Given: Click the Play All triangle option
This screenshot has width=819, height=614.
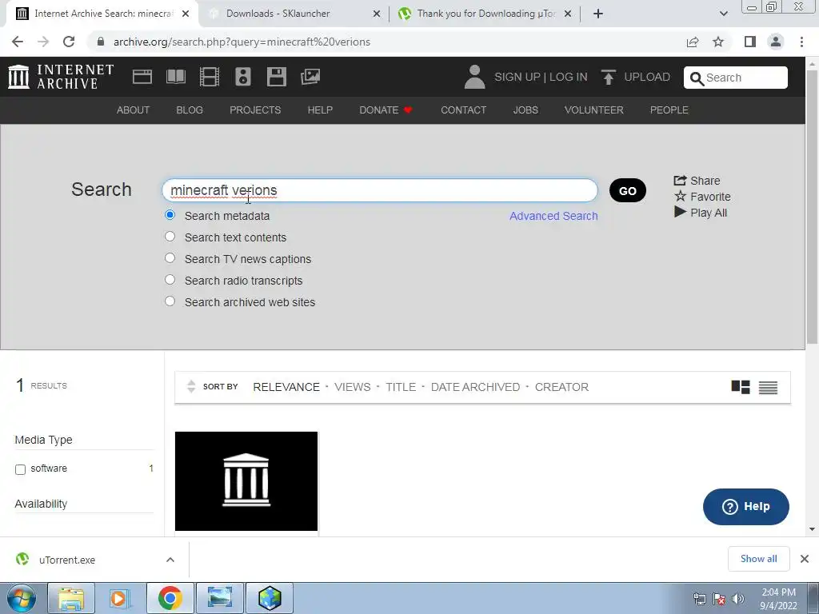Looking at the screenshot, I should 701,213.
